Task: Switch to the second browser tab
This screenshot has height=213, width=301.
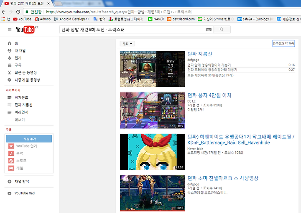Action: [x=79, y=3]
